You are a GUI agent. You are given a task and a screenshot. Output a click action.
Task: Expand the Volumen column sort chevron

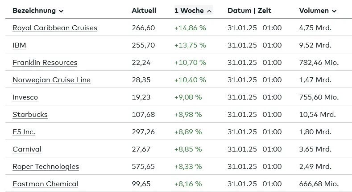click(x=334, y=11)
